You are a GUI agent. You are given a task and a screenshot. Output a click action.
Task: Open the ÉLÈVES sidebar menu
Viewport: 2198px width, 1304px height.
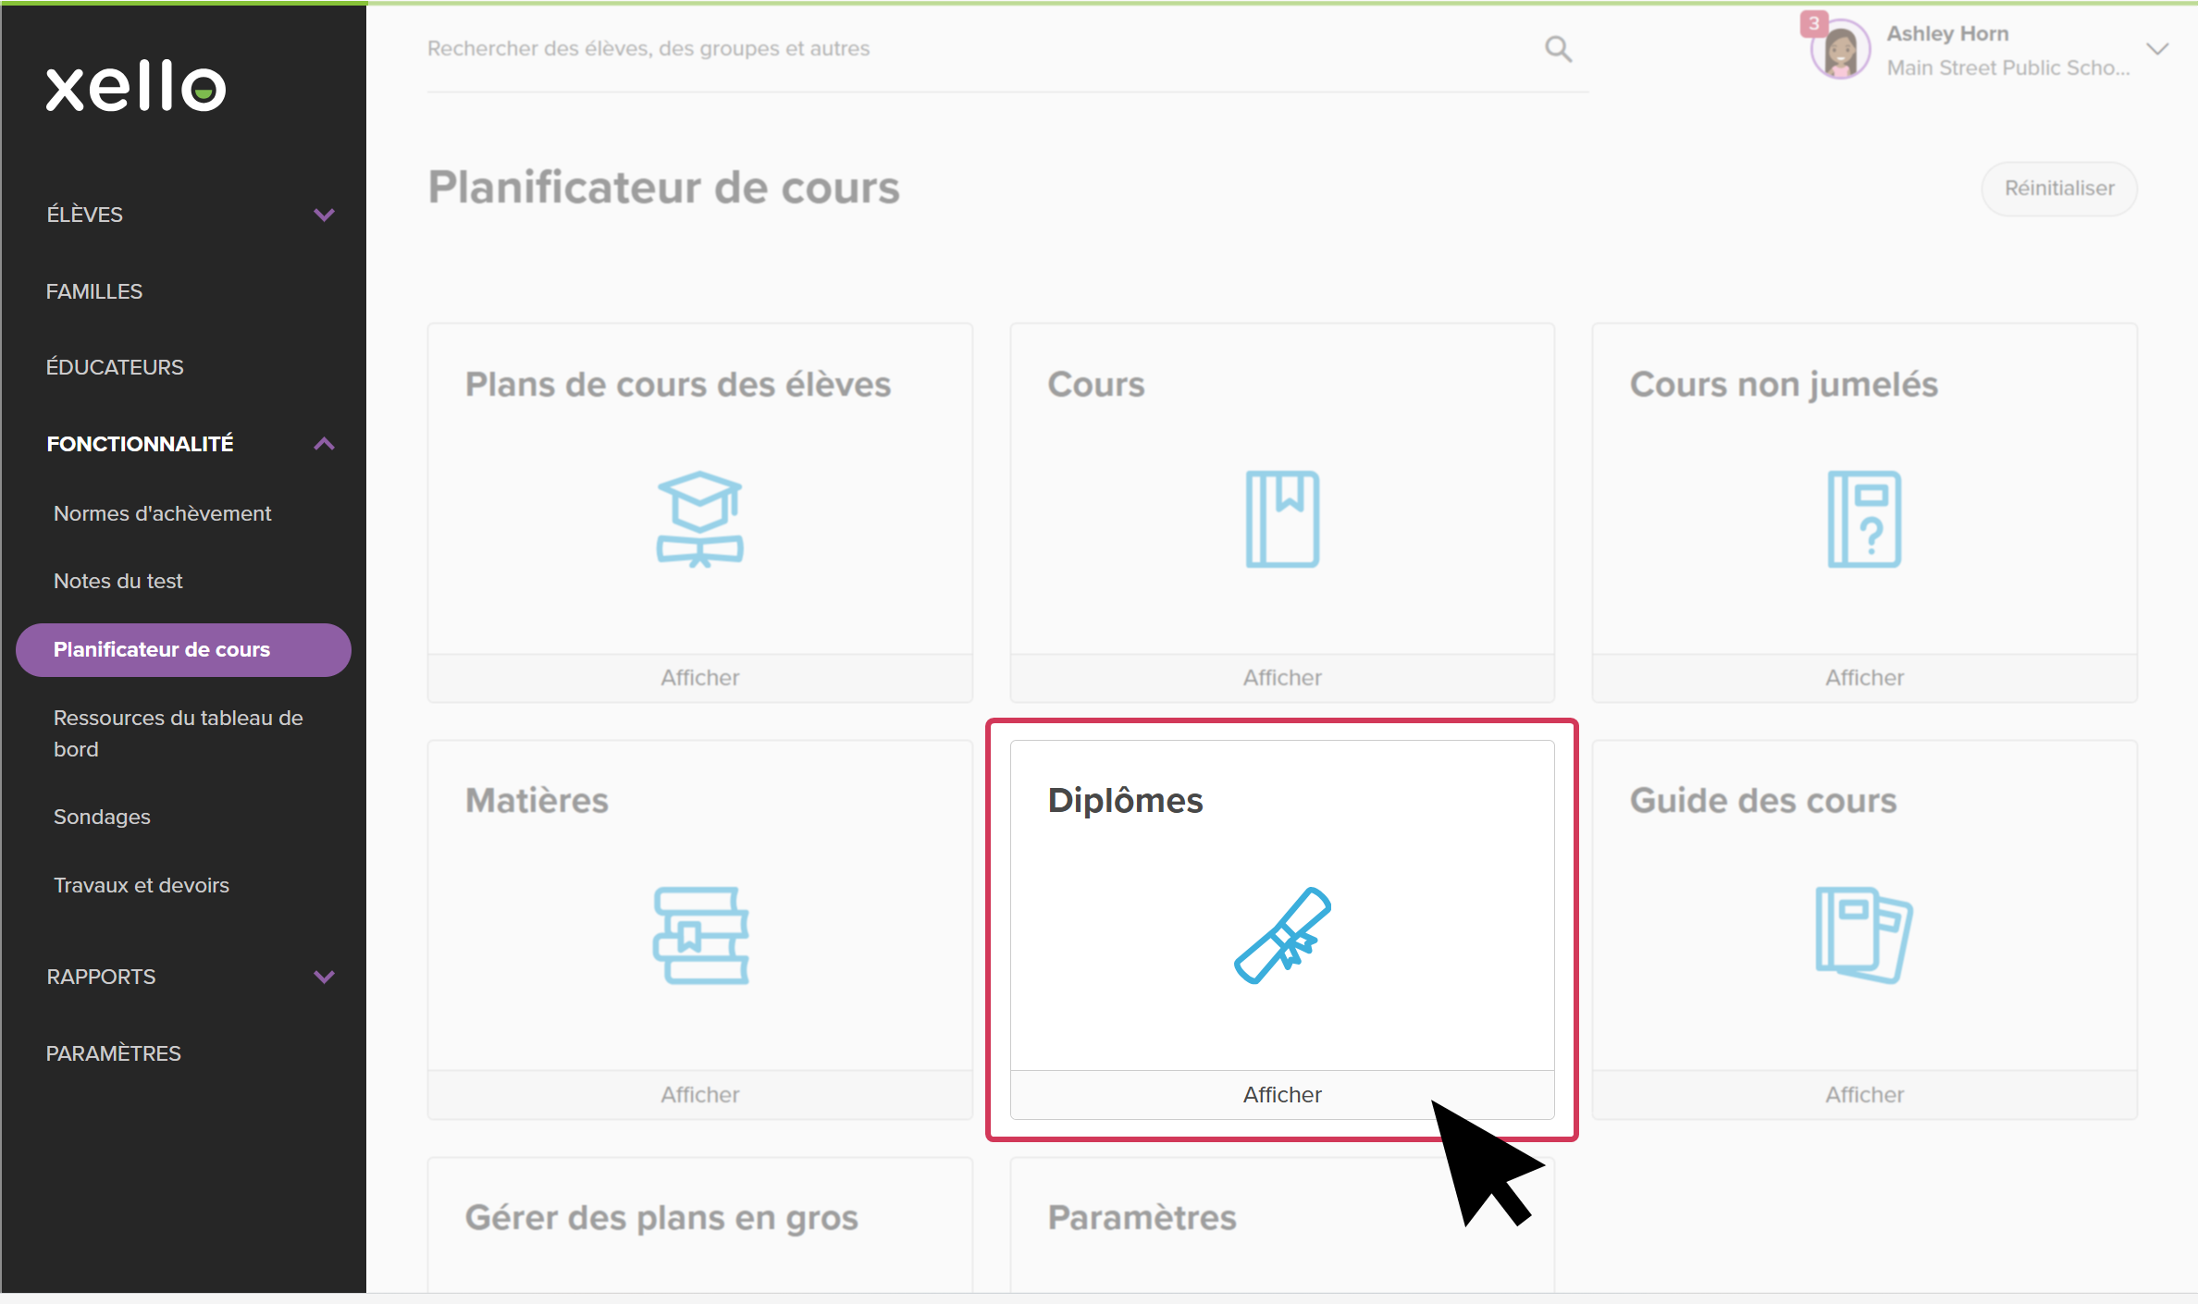coord(85,215)
